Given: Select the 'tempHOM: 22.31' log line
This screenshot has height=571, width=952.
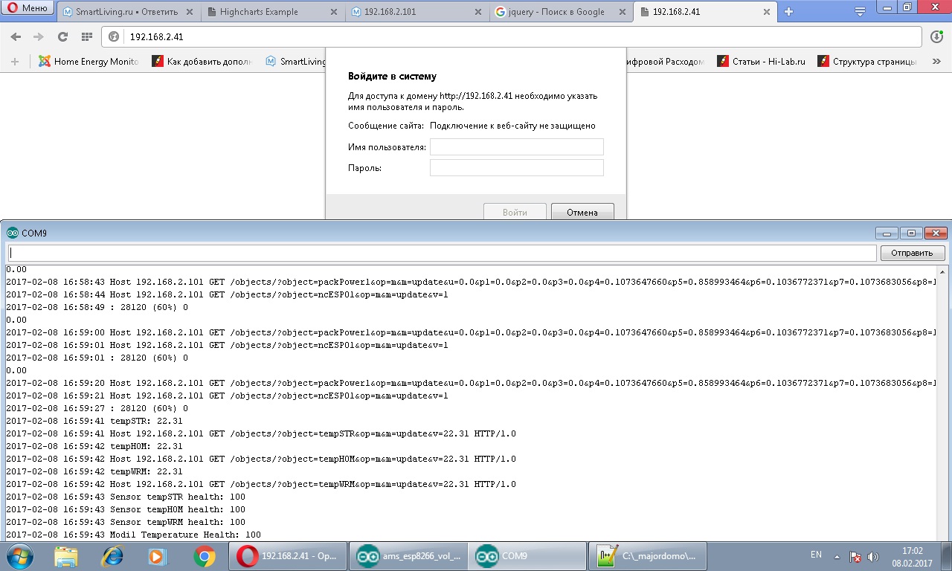Looking at the screenshot, I should pyautogui.click(x=94, y=446).
